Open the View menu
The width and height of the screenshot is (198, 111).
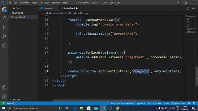click(34, 3)
